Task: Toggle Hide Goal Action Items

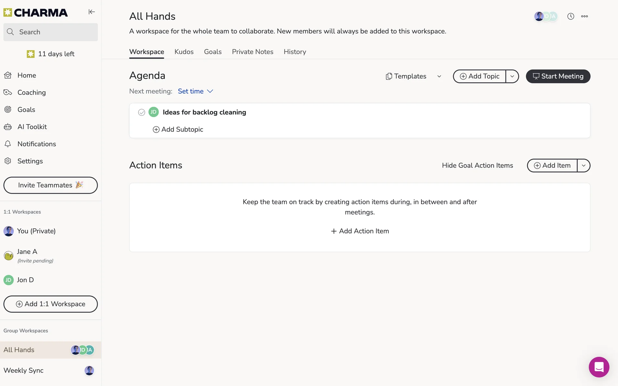Action: pos(477,165)
